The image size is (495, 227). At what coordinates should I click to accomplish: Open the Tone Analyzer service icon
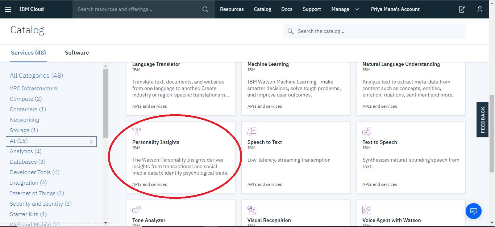pos(136,210)
